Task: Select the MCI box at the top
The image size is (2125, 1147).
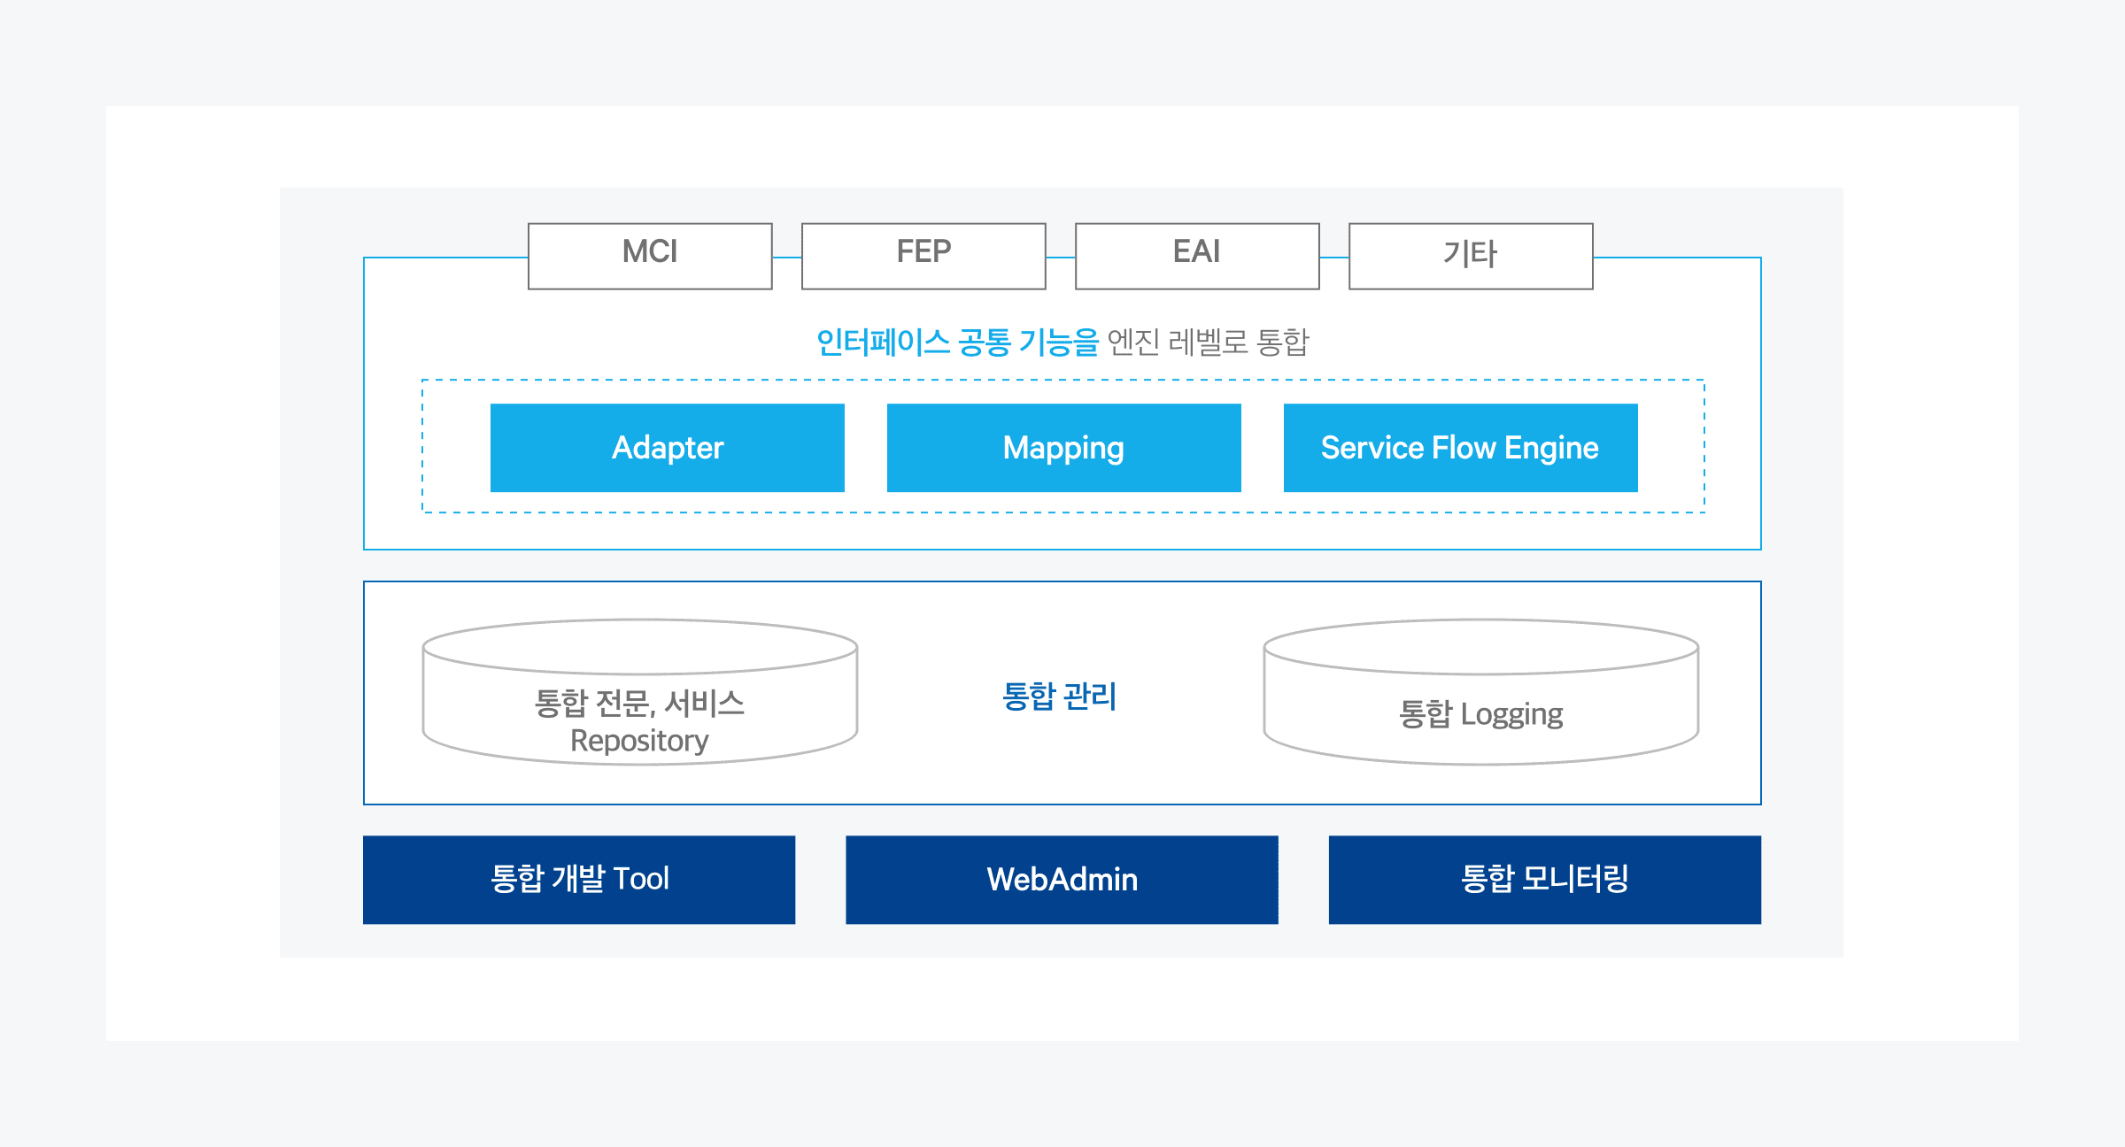Action: coord(650,255)
